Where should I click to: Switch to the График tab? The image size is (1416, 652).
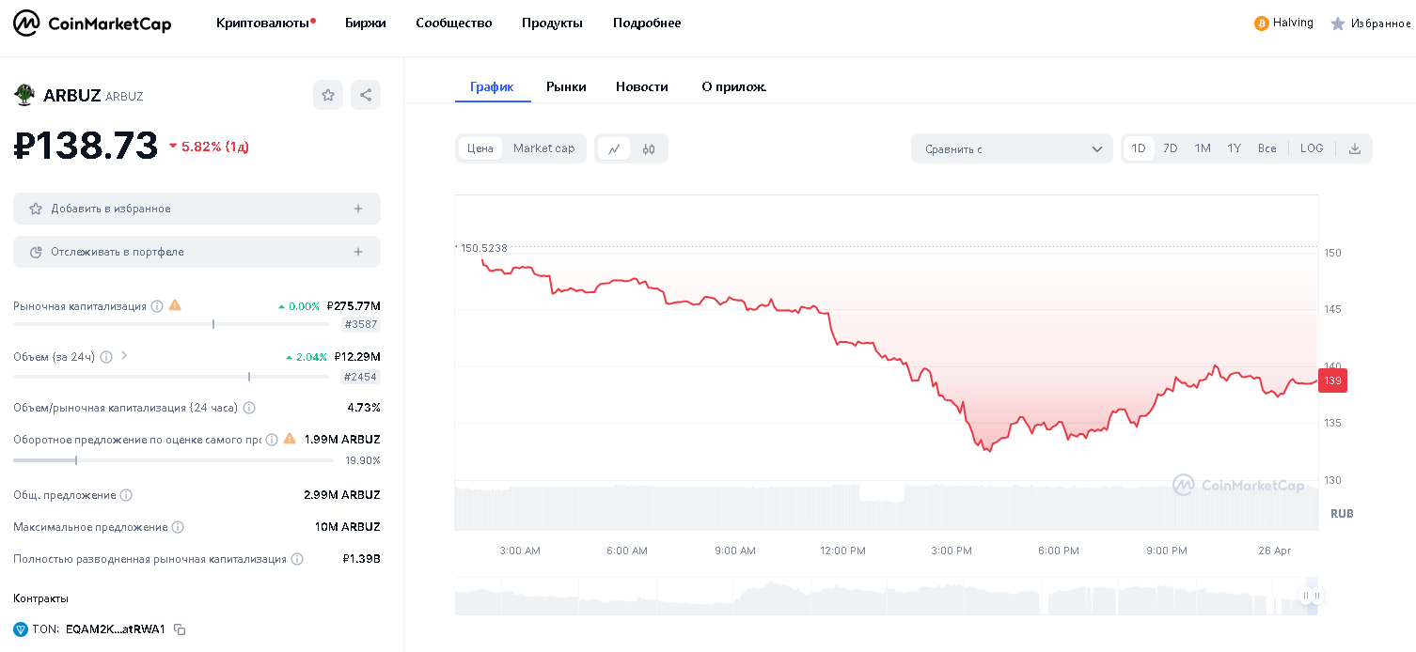pyautogui.click(x=493, y=86)
